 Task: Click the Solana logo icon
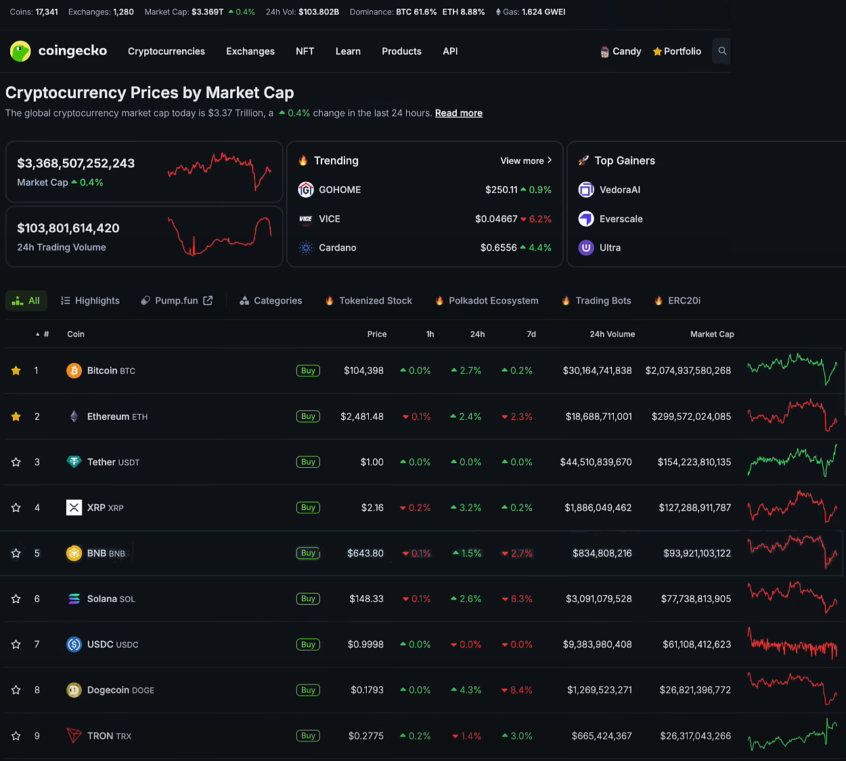(74, 599)
